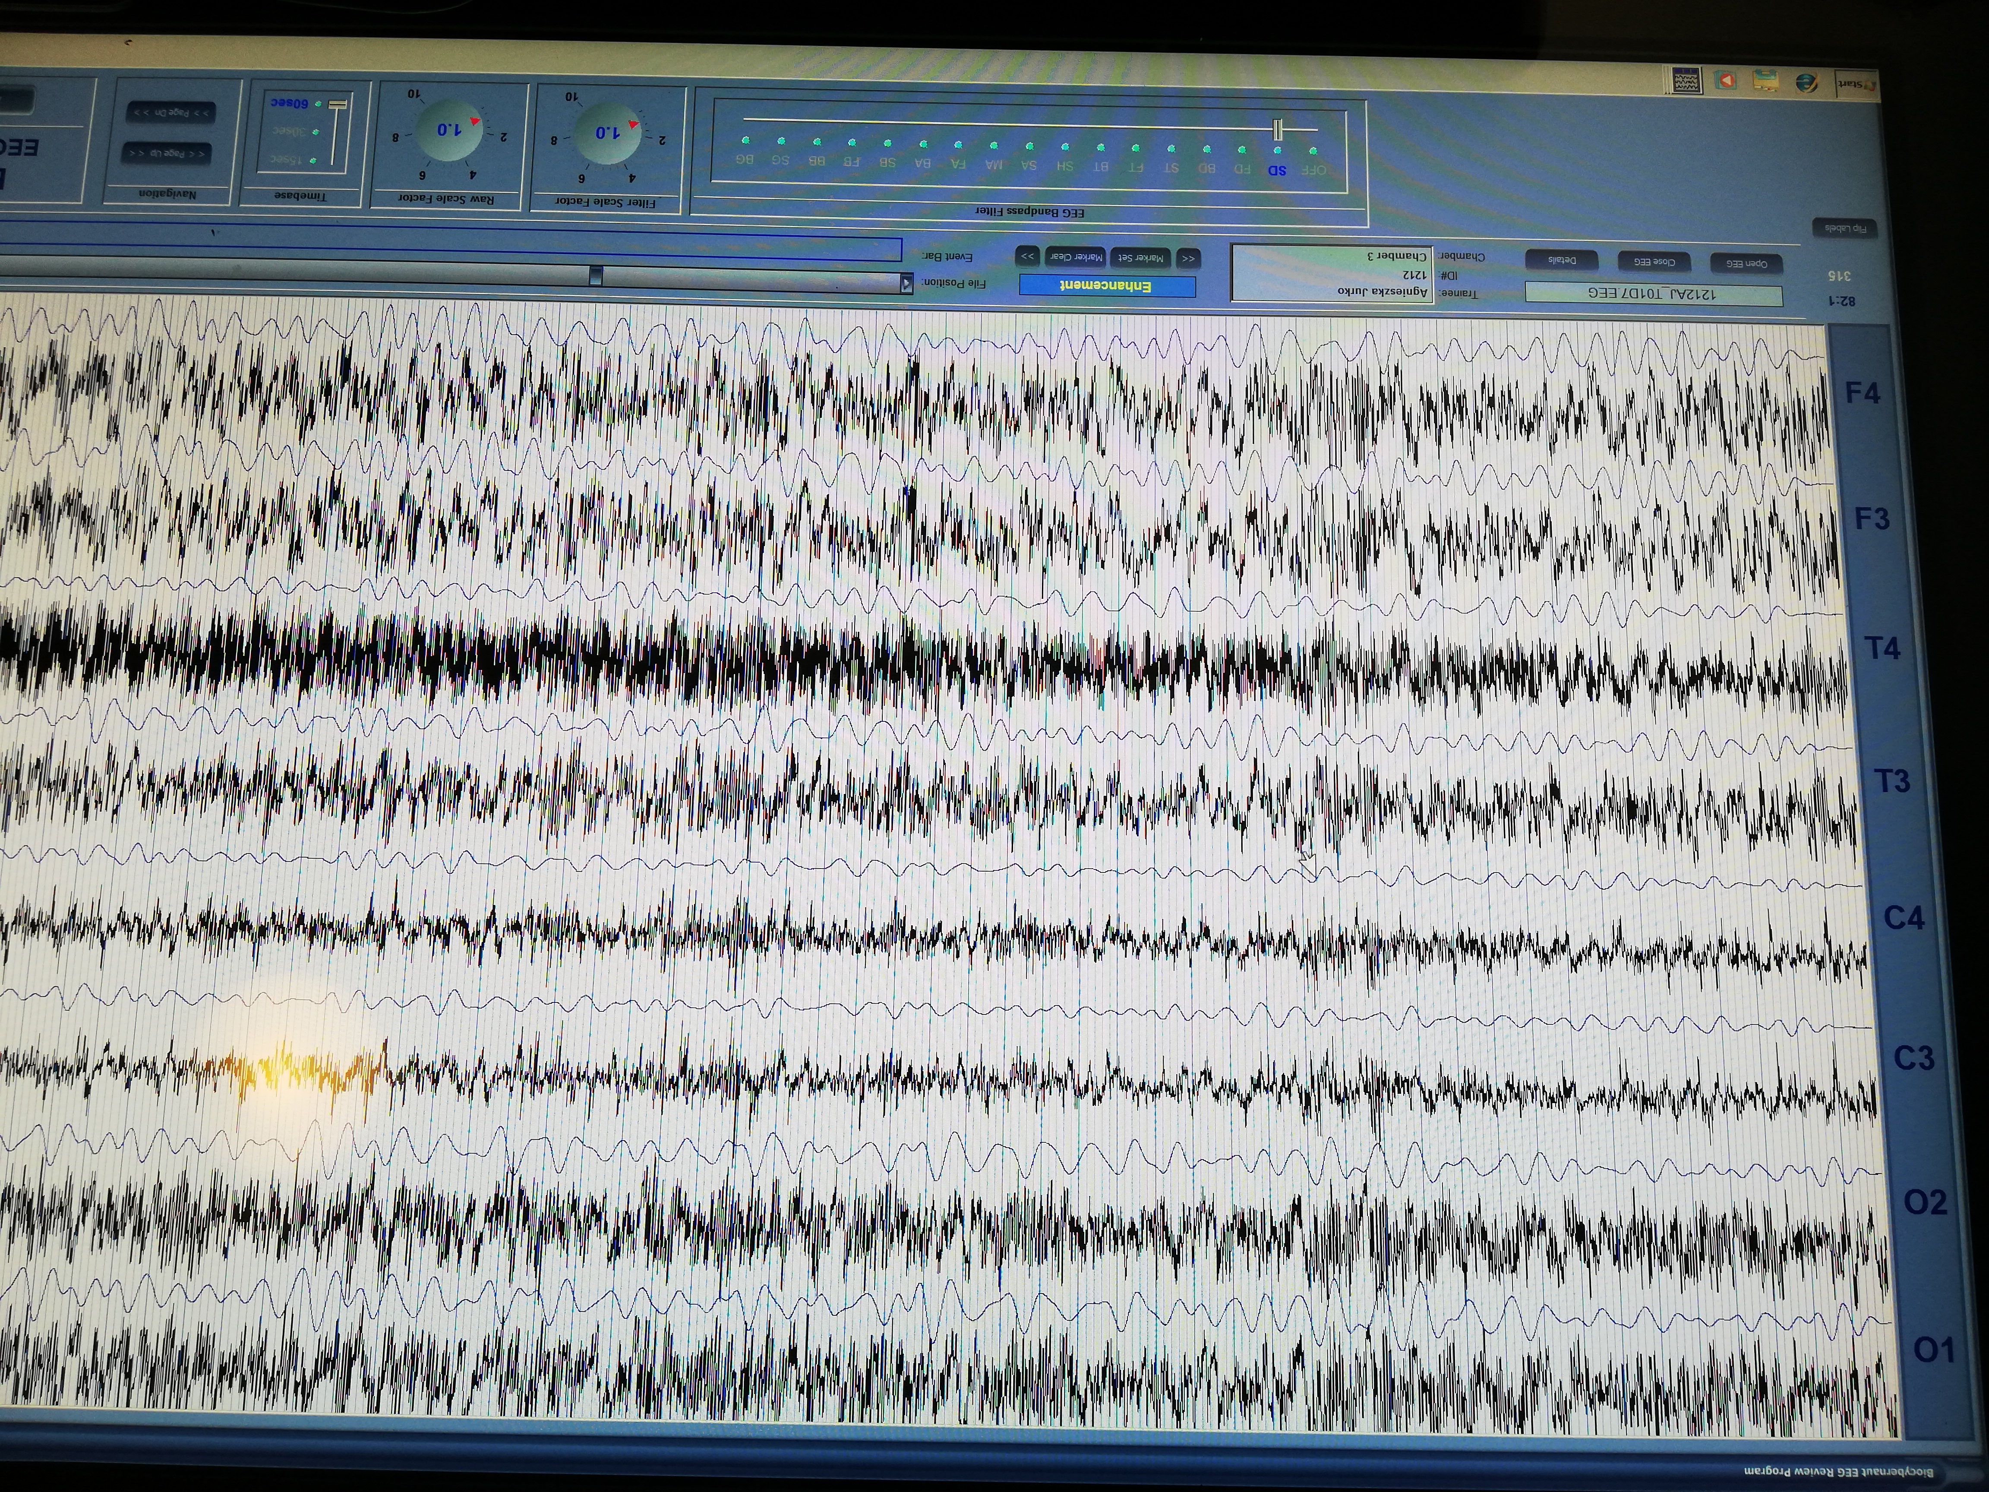Click the Open EEG button
1989x1492 pixels.
[1746, 263]
